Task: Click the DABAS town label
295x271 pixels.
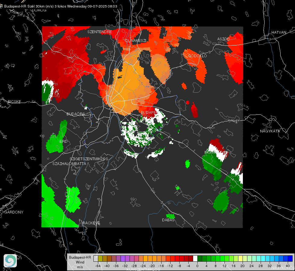Action: point(168,220)
